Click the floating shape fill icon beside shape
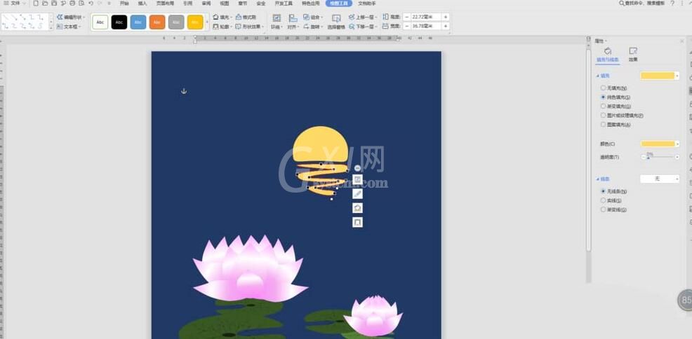The width and height of the screenshot is (692, 339). [357, 208]
